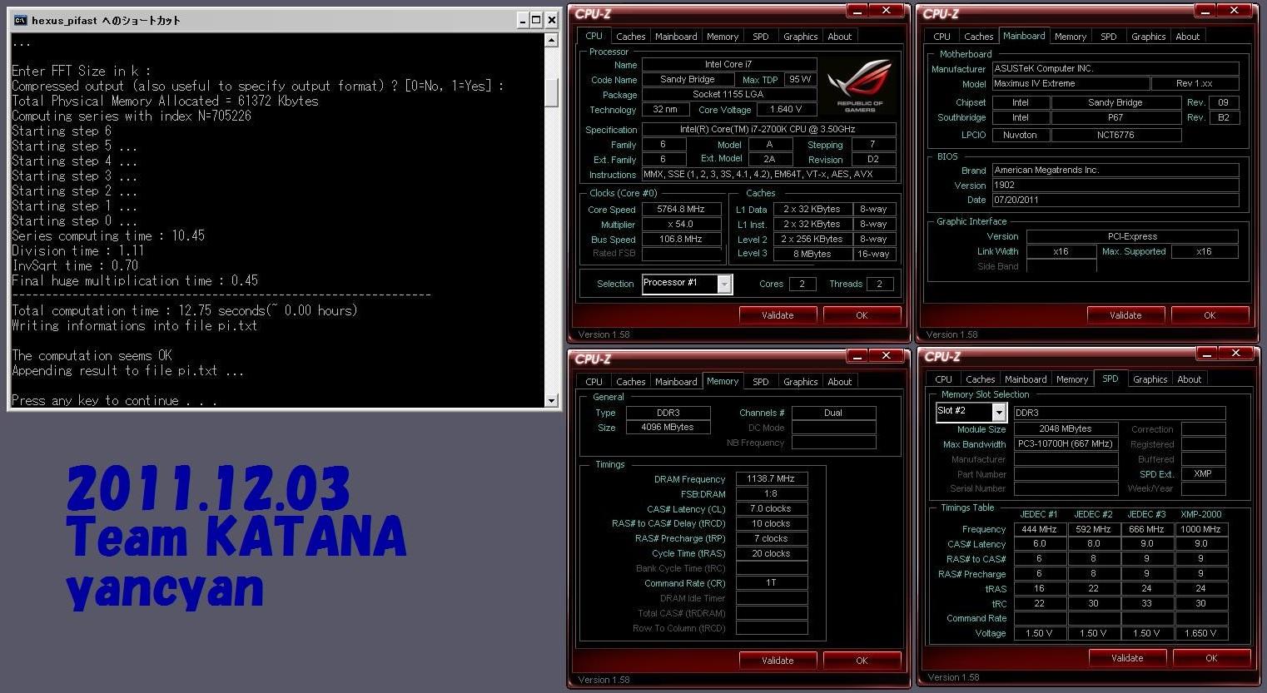The height and width of the screenshot is (693, 1267).
Task: Click Validate in the SPD slot window
Action: (1127, 658)
